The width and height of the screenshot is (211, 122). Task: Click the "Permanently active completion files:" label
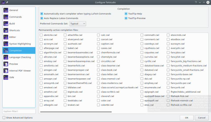click(x=58, y=30)
